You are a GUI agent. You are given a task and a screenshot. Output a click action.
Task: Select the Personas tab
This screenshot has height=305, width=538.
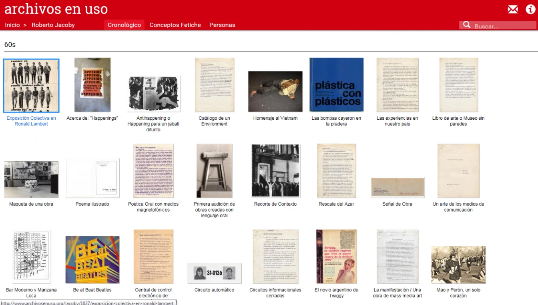click(222, 25)
